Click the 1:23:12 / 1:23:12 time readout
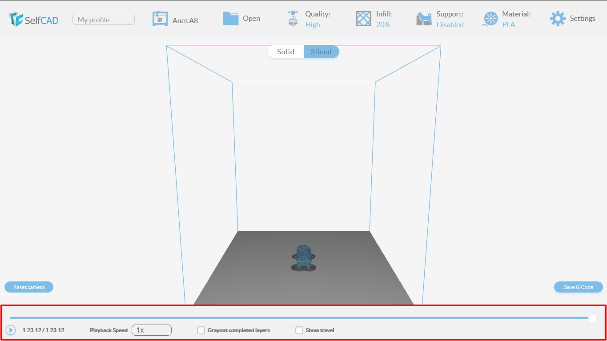 tap(44, 330)
